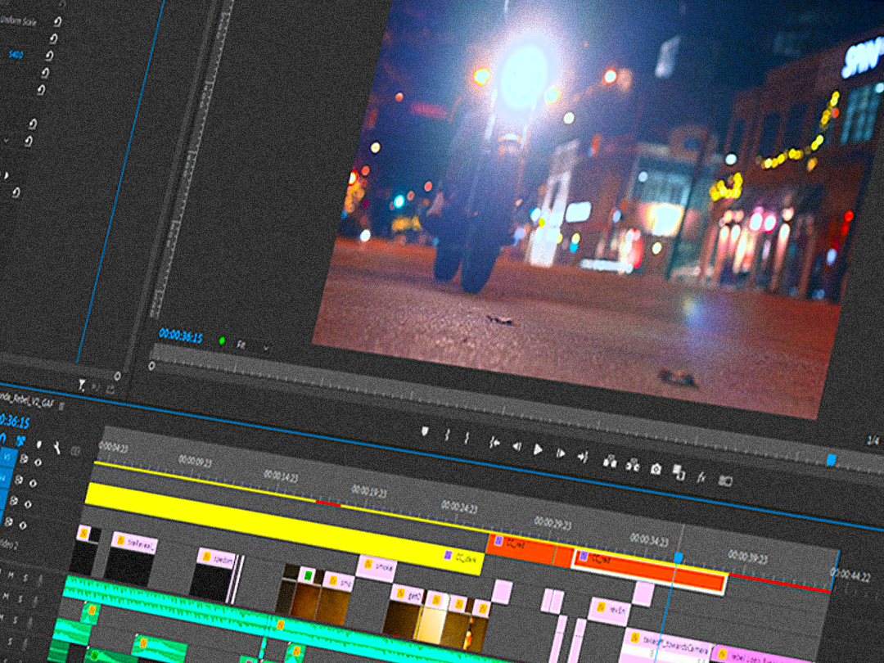
Task: Mute the second audio track
Action: tap(7, 595)
